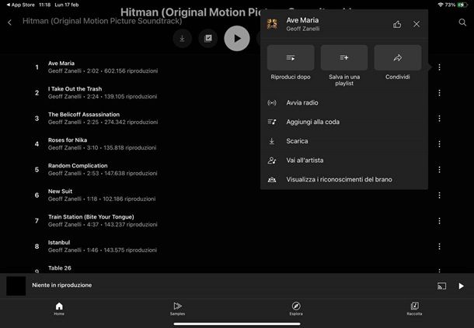Download the album with the download icon
Screen dimensions: 474x328
pos(182,38)
